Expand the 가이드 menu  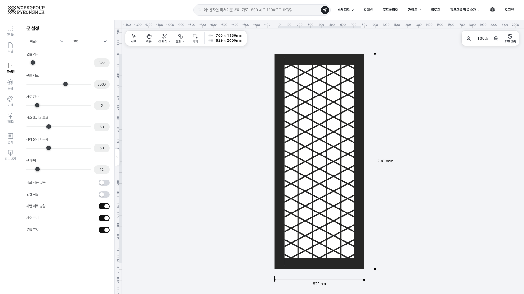[x=414, y=10]
